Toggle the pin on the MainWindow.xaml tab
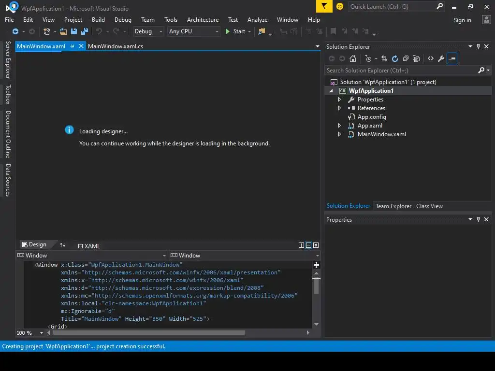 point(72,46)
